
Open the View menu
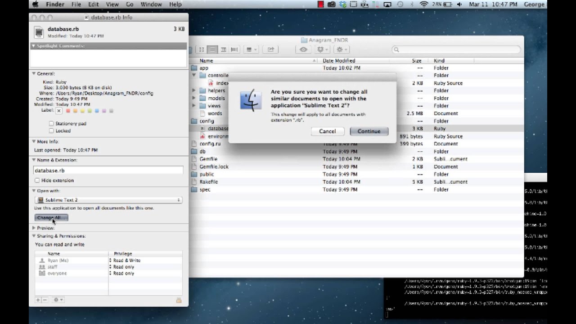pyautogui.click(x=112, y=4)
